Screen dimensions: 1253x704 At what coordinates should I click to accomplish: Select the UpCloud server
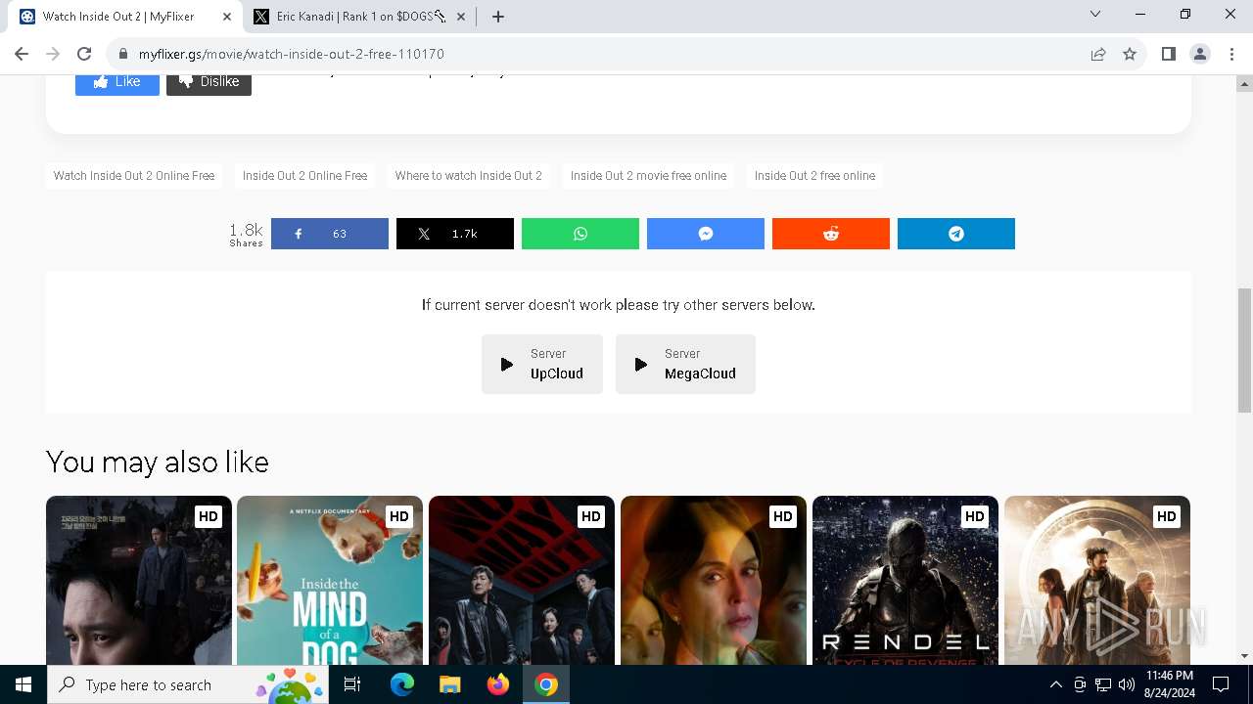(542, 364)
